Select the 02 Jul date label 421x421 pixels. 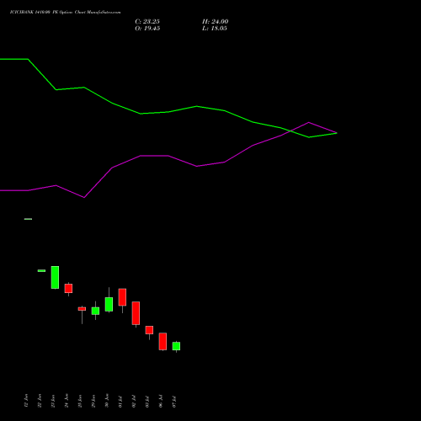click(x=134, y=402)
